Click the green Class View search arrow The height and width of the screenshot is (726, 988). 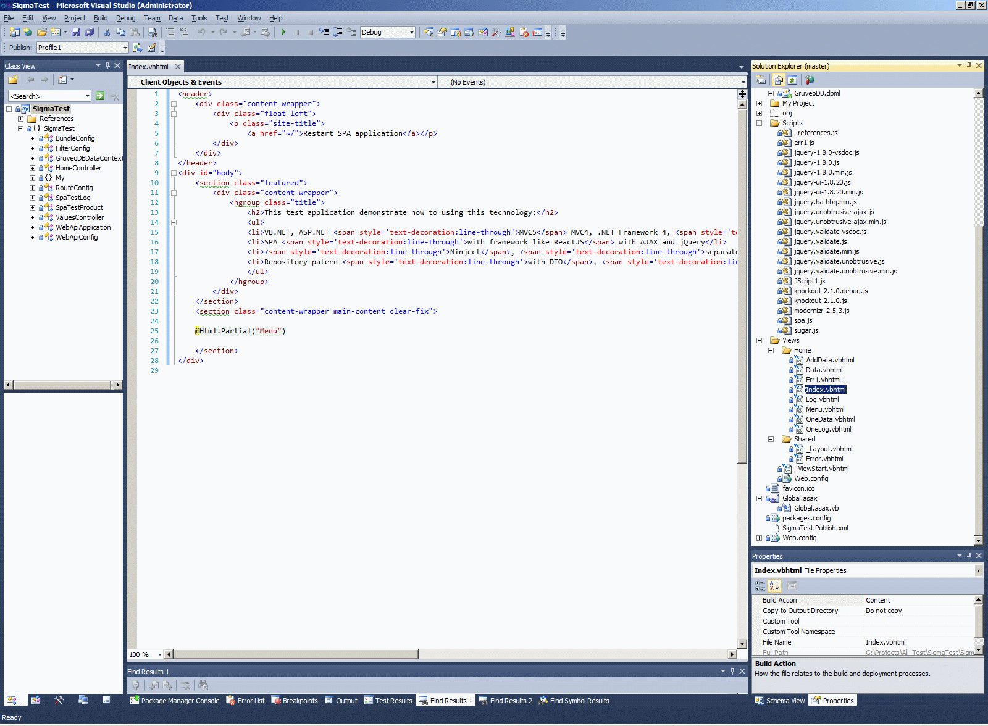[x=100, y=96]
